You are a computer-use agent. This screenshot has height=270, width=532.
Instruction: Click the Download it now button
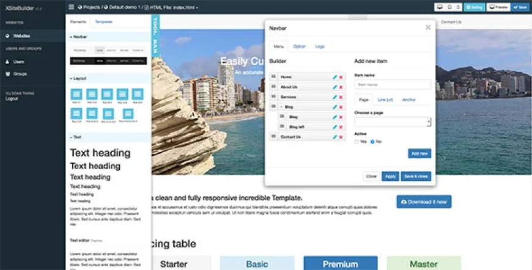click(424, 202)
